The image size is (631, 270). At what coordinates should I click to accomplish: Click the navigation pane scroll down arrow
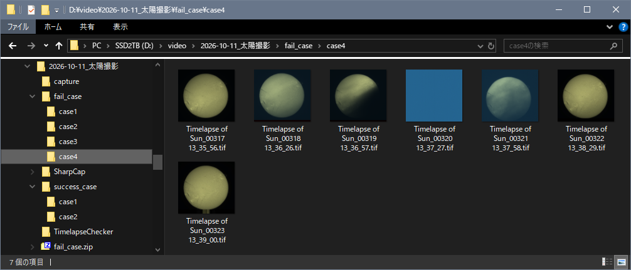click(158, 250)
